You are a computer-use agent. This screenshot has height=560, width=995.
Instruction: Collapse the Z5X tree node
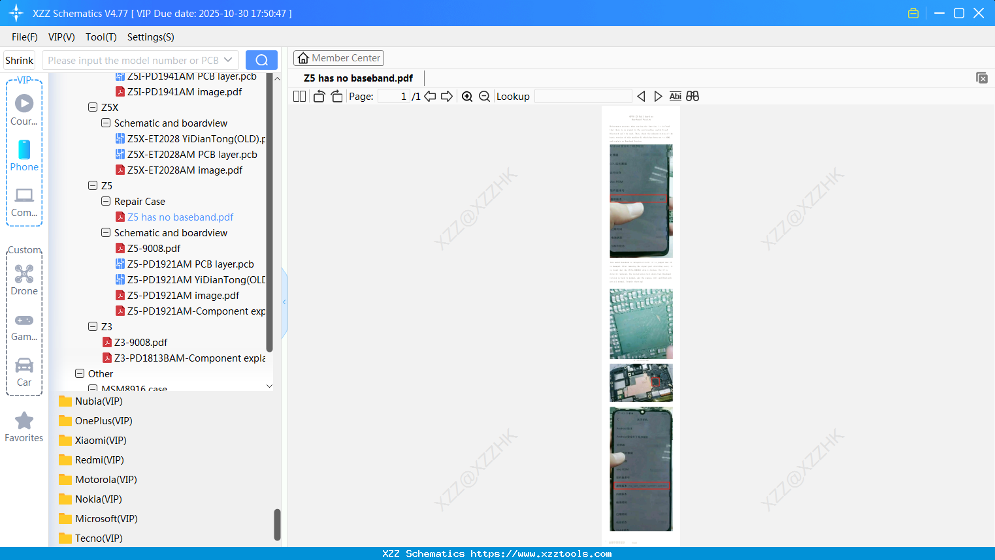(93, 107)
